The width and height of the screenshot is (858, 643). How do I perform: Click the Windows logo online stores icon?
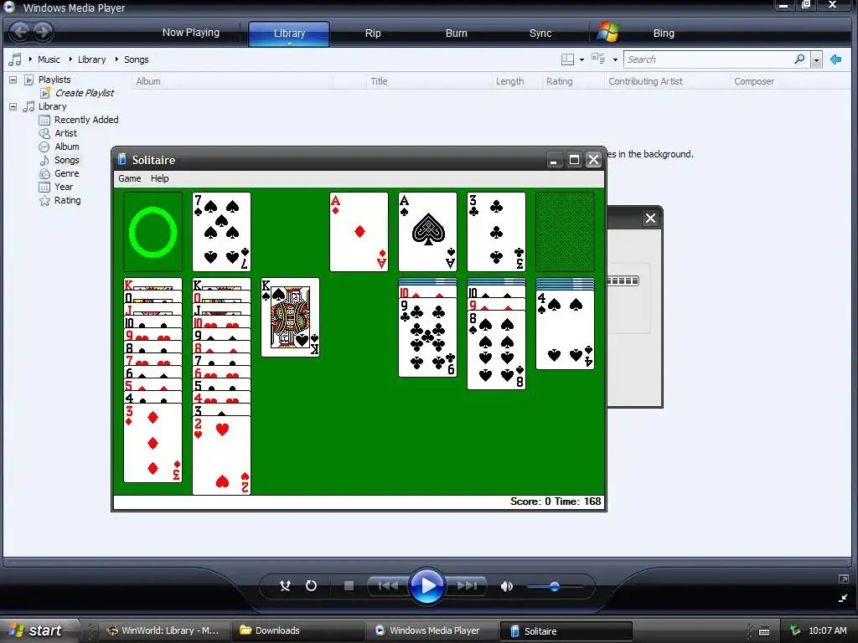point(607,33)
